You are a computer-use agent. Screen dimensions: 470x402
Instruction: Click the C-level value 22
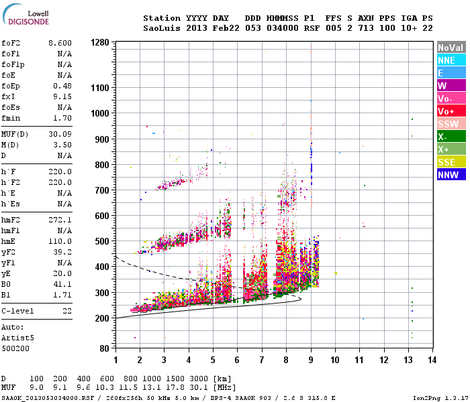(67, 311)
